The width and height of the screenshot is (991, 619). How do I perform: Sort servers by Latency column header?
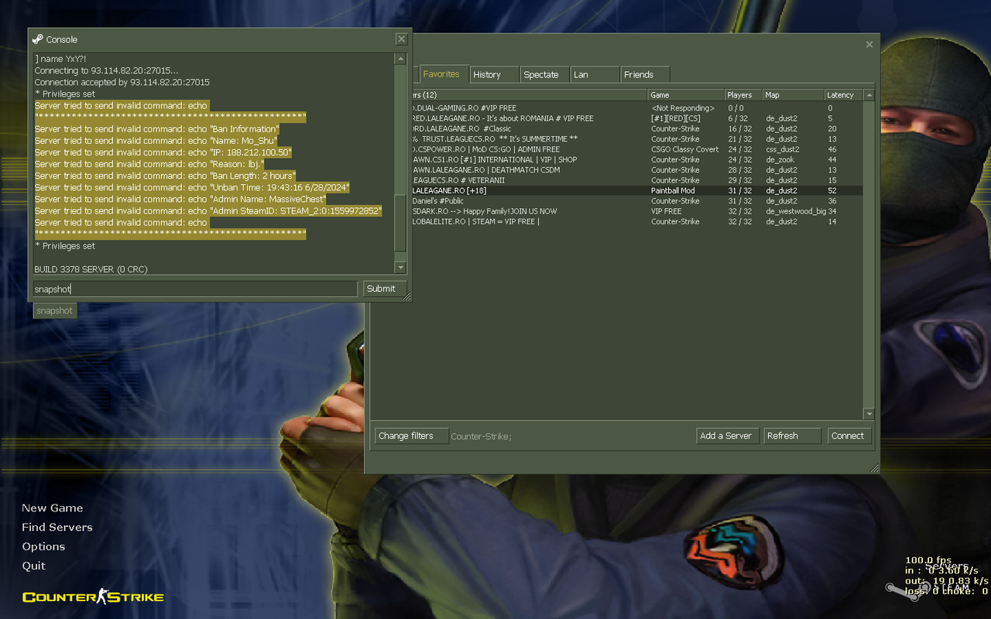click(844, 95)
